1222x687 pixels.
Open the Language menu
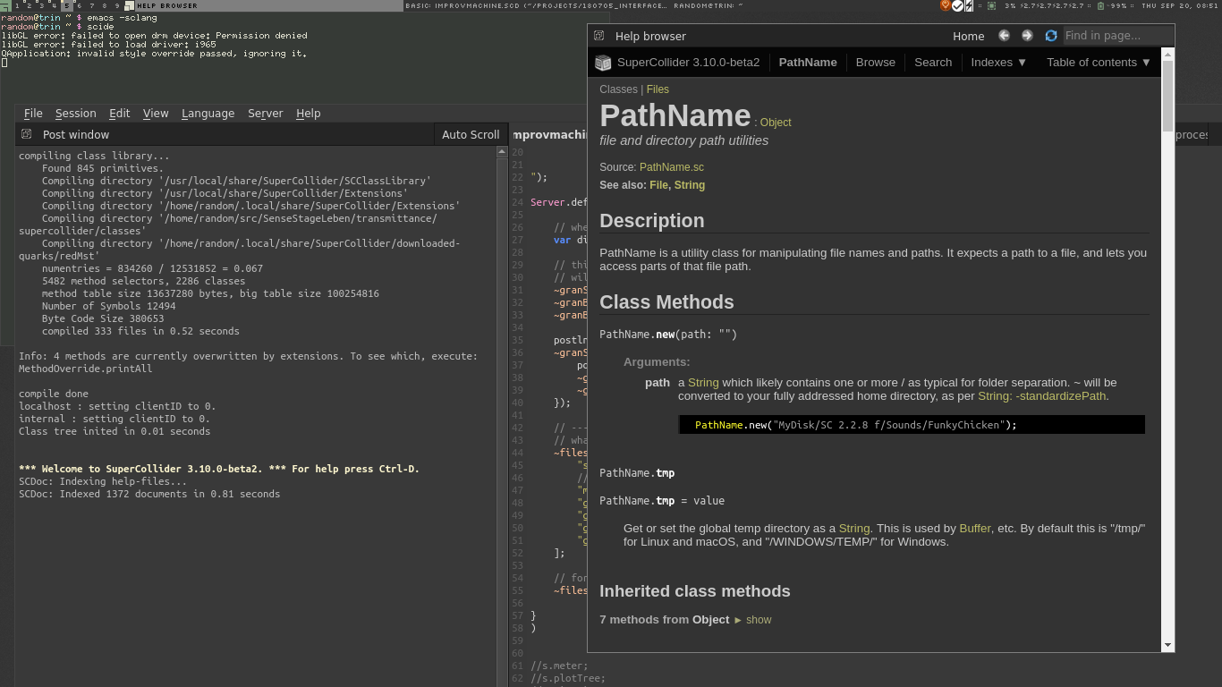208,114
